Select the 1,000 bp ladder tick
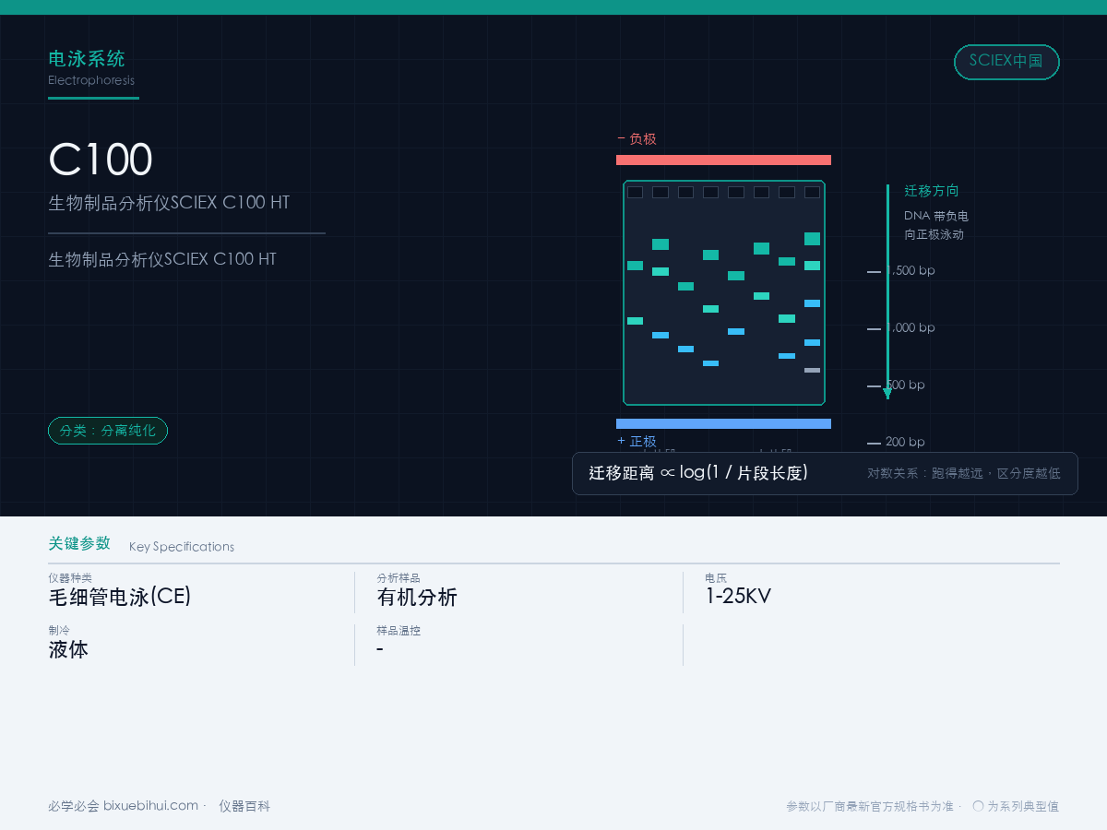The width and height of the screenshot is (1107, 830). (x=874, y=328)
